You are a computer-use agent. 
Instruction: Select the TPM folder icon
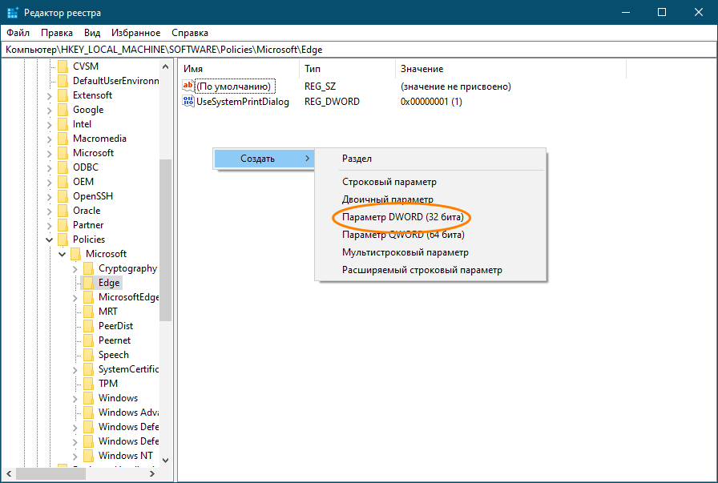(x=88, y=384)
